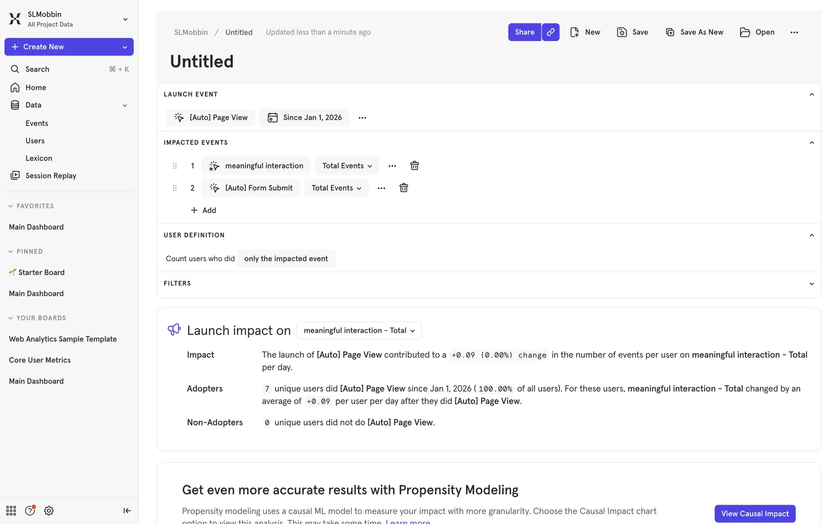Open the apps grid icon in the sidebar footer
This screenshot has height=524, width=839.
pos(11,510)
